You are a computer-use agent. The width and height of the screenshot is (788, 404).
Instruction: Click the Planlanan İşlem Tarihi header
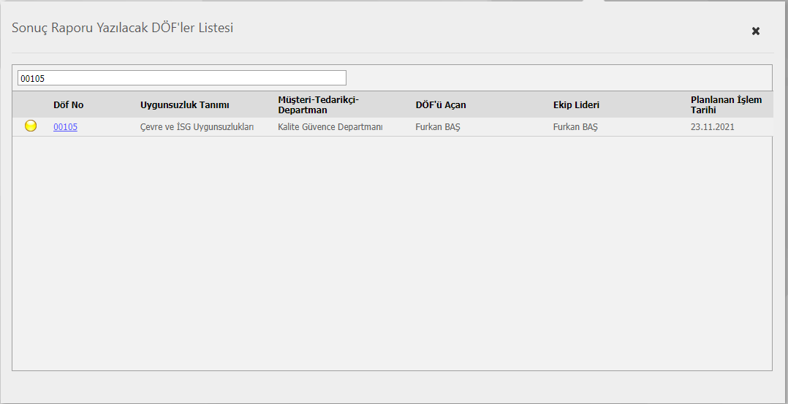pos(716,104)
